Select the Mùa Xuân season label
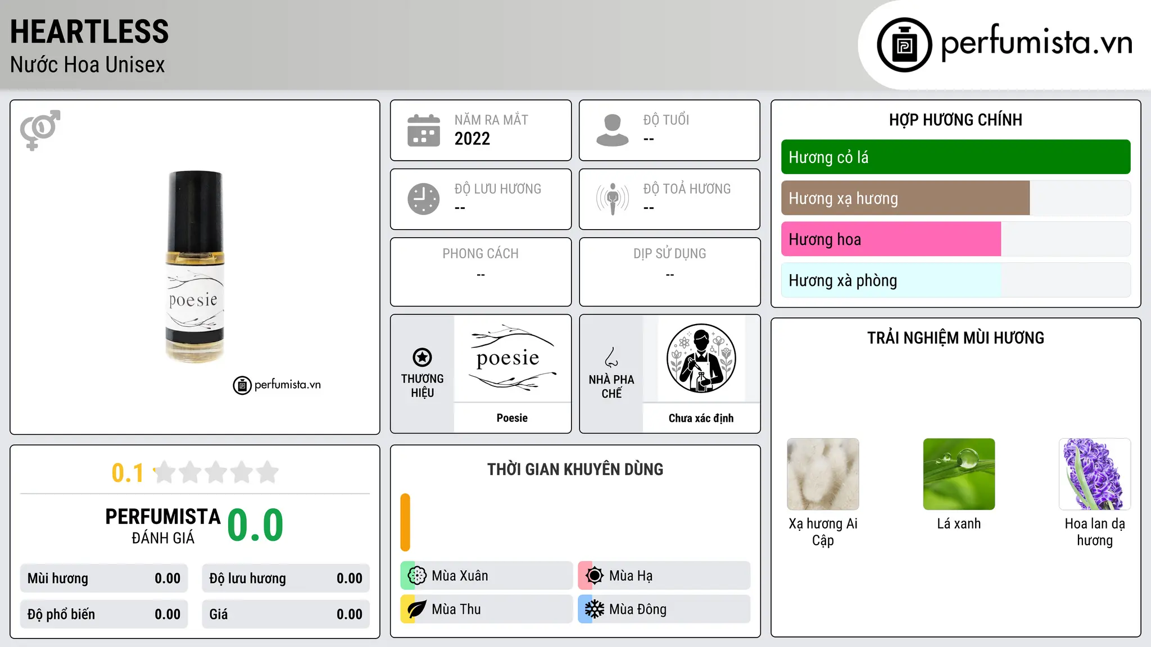This screenshot has width=1151, height=647. tap(460, 576)
